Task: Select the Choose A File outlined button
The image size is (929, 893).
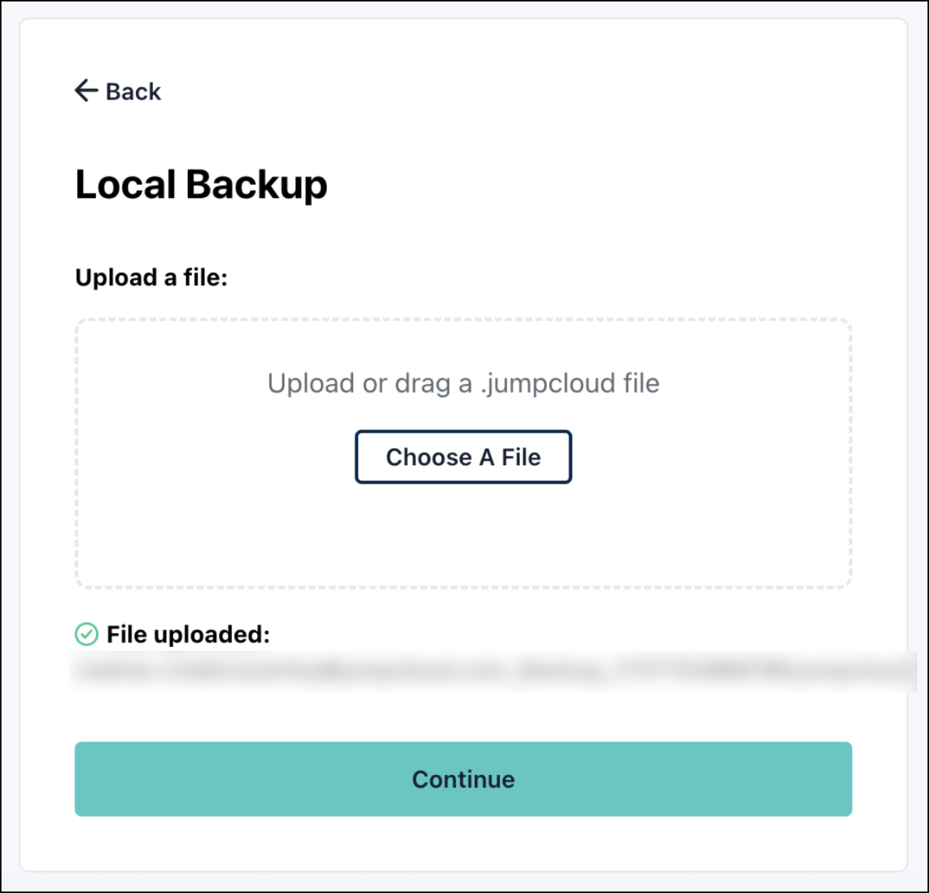Action: pos(463,457)
